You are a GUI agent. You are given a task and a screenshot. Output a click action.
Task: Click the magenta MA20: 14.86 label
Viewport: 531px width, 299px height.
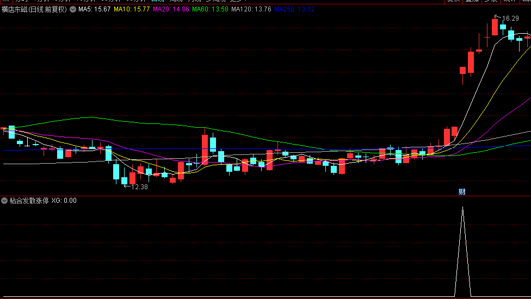(171, 9)
